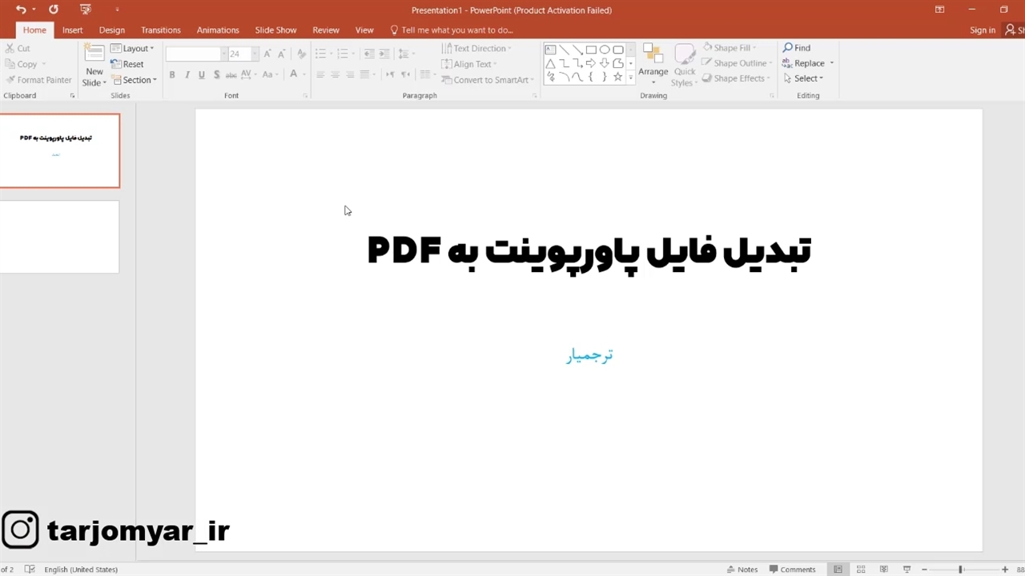Click the Find magnifier icon
Screen dimensions: 1025x576
pos(788,48)
